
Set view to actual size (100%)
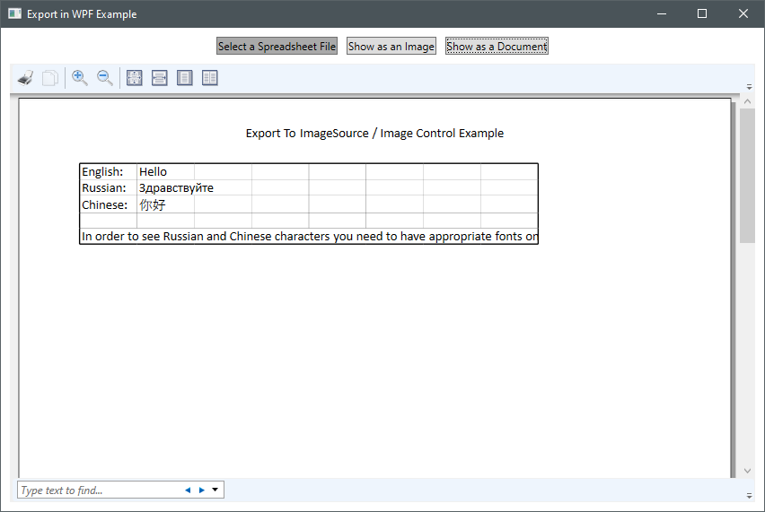pyautogui.click(x=135, y=78)
